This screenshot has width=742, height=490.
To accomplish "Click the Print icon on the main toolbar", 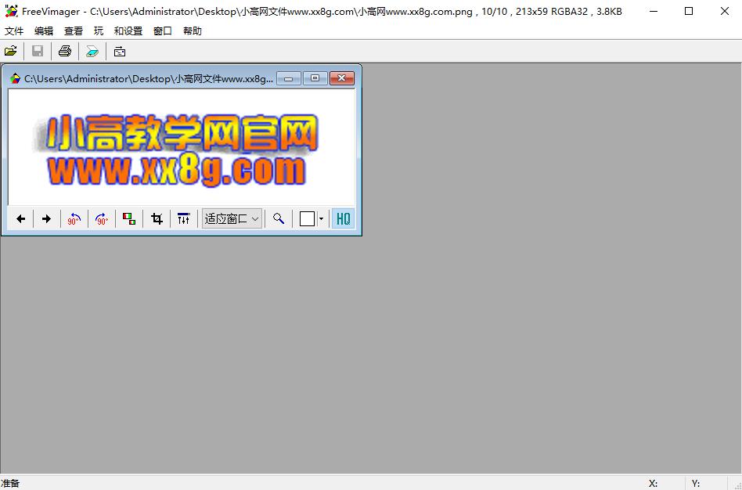I will point(64,50).
